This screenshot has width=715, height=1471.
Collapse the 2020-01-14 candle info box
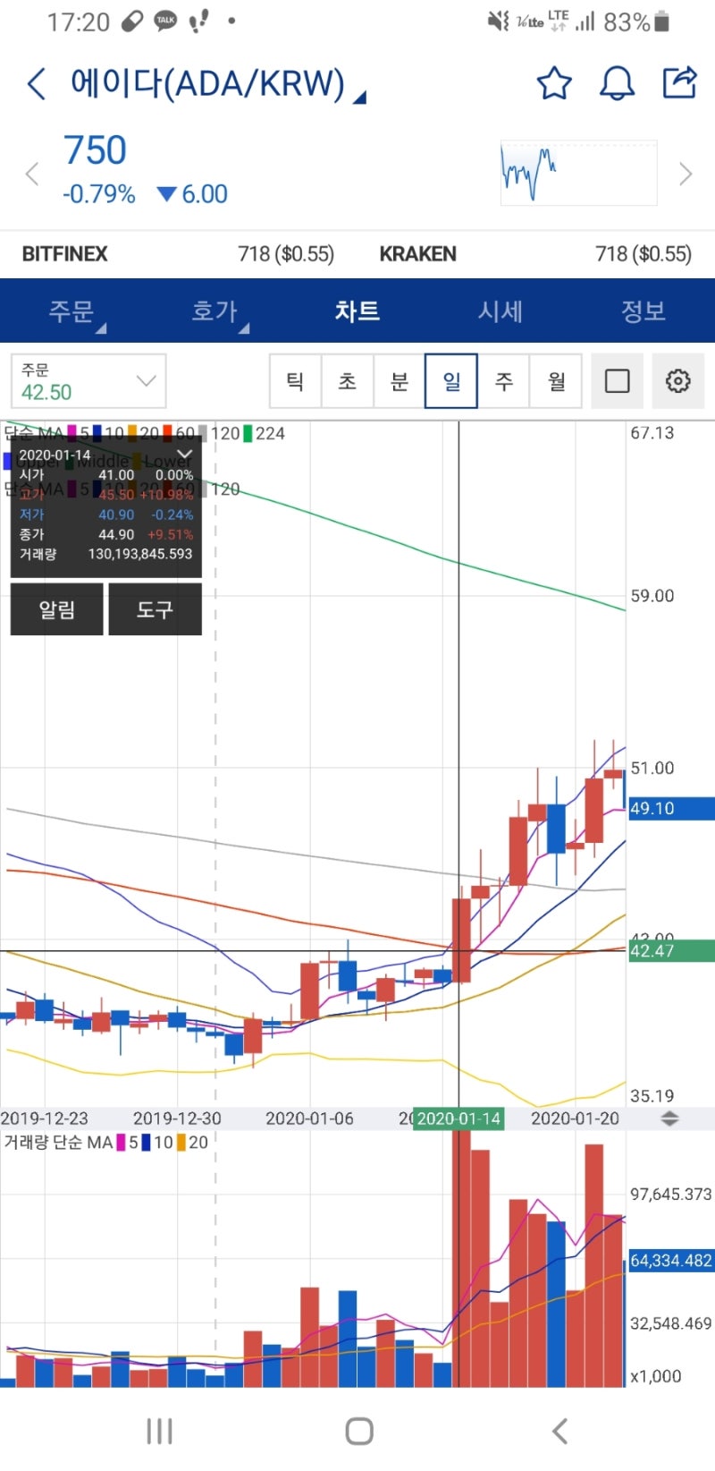pos(184,455)
